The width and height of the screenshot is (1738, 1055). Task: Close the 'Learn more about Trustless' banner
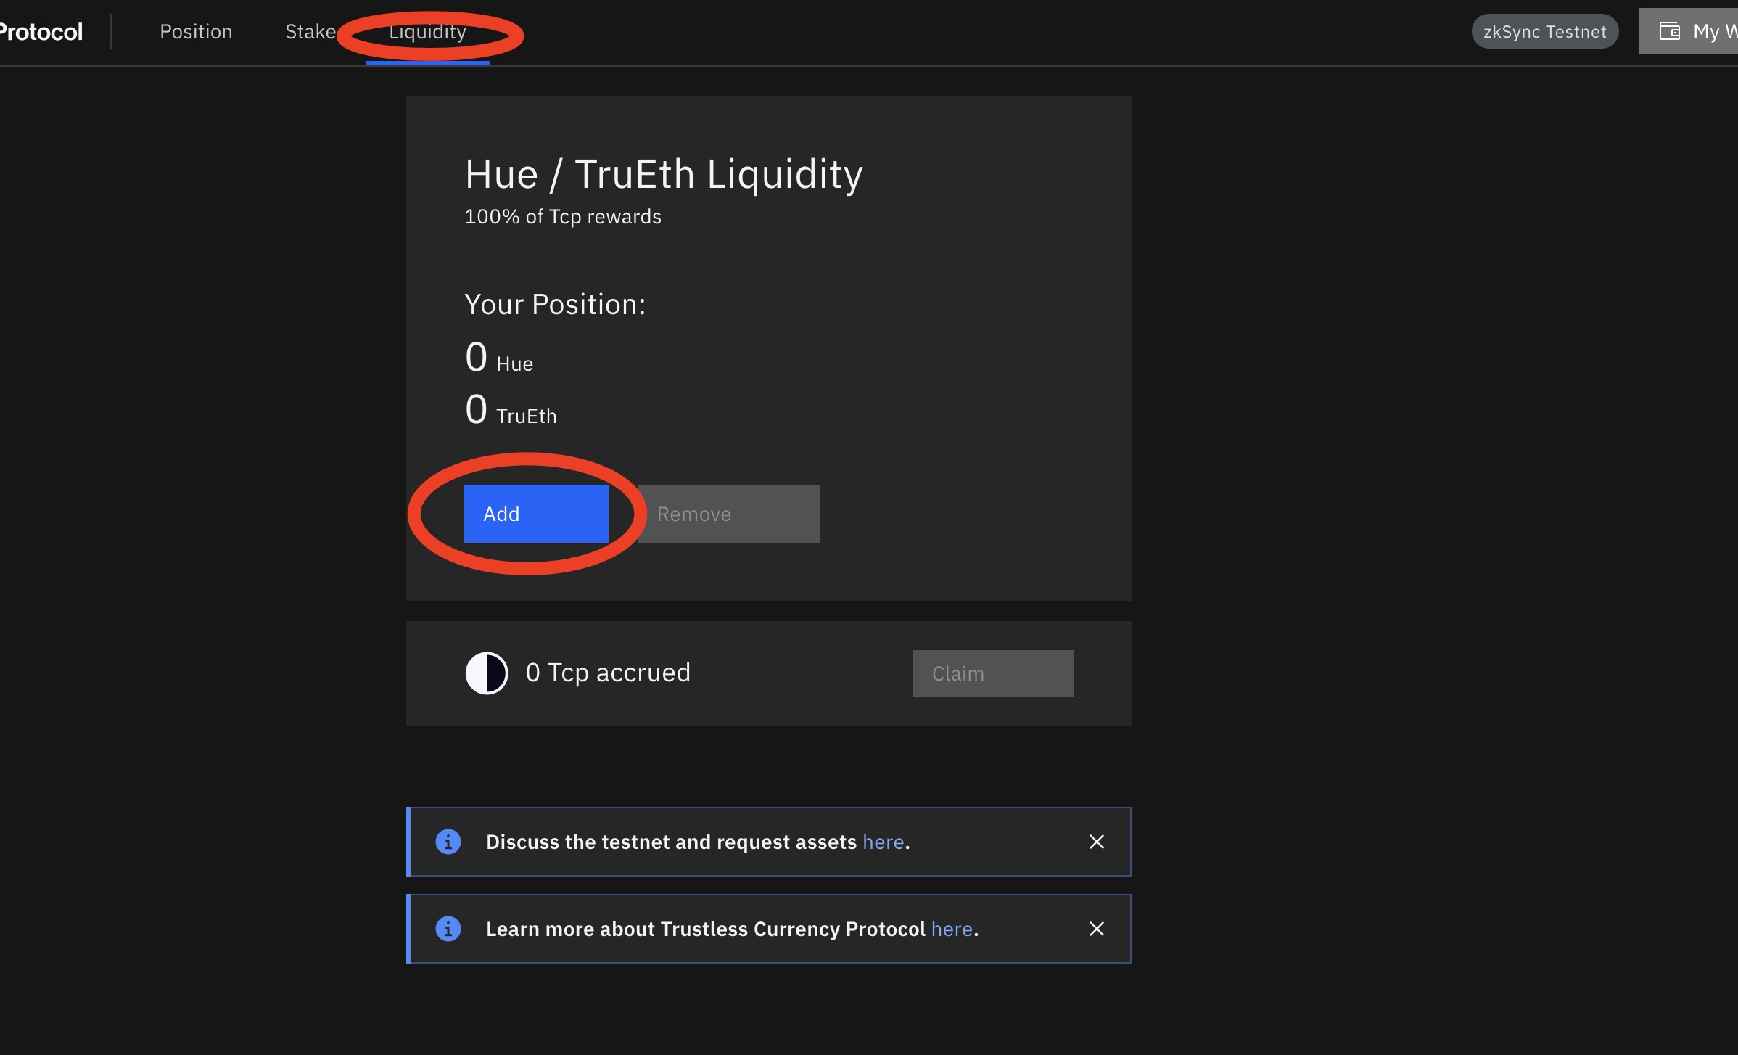tap(1096, 929)
